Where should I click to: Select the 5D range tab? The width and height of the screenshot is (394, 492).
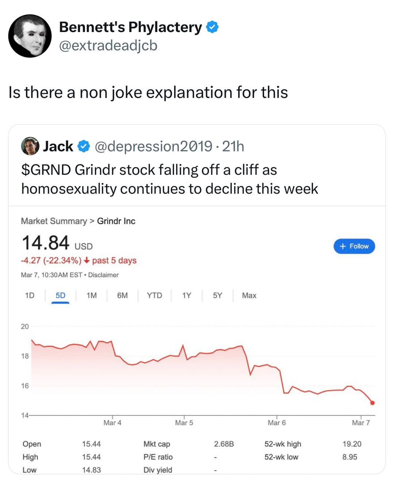pyautogui.click(x=60, y=295)
